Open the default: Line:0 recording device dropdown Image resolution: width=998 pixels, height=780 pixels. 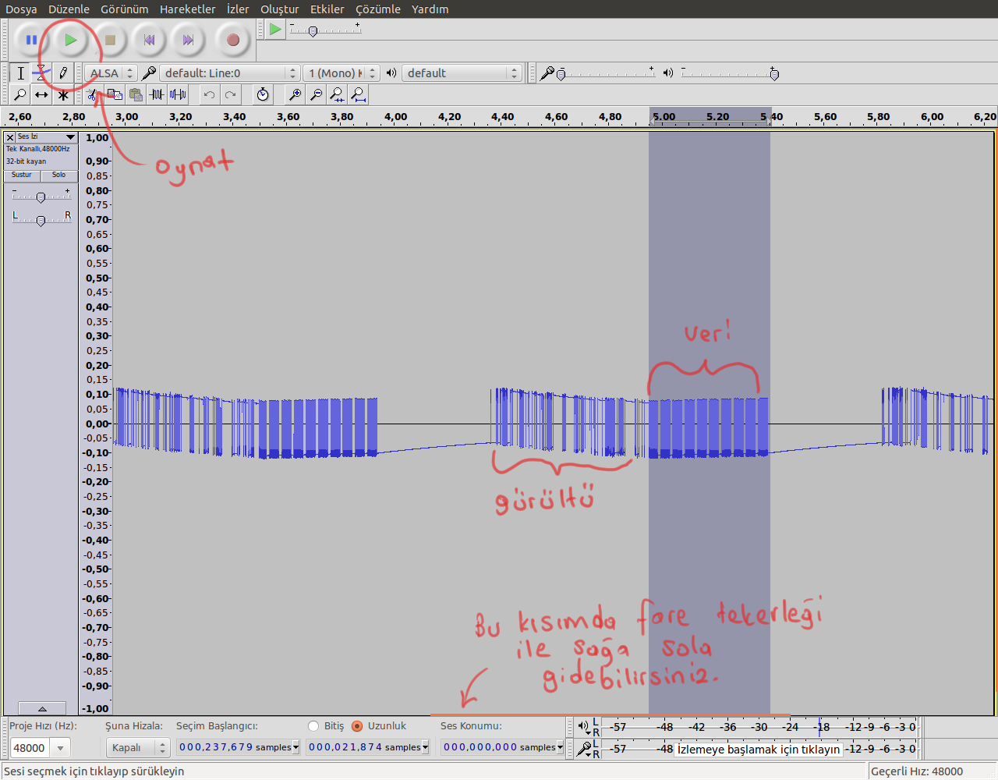click(229, 73)
